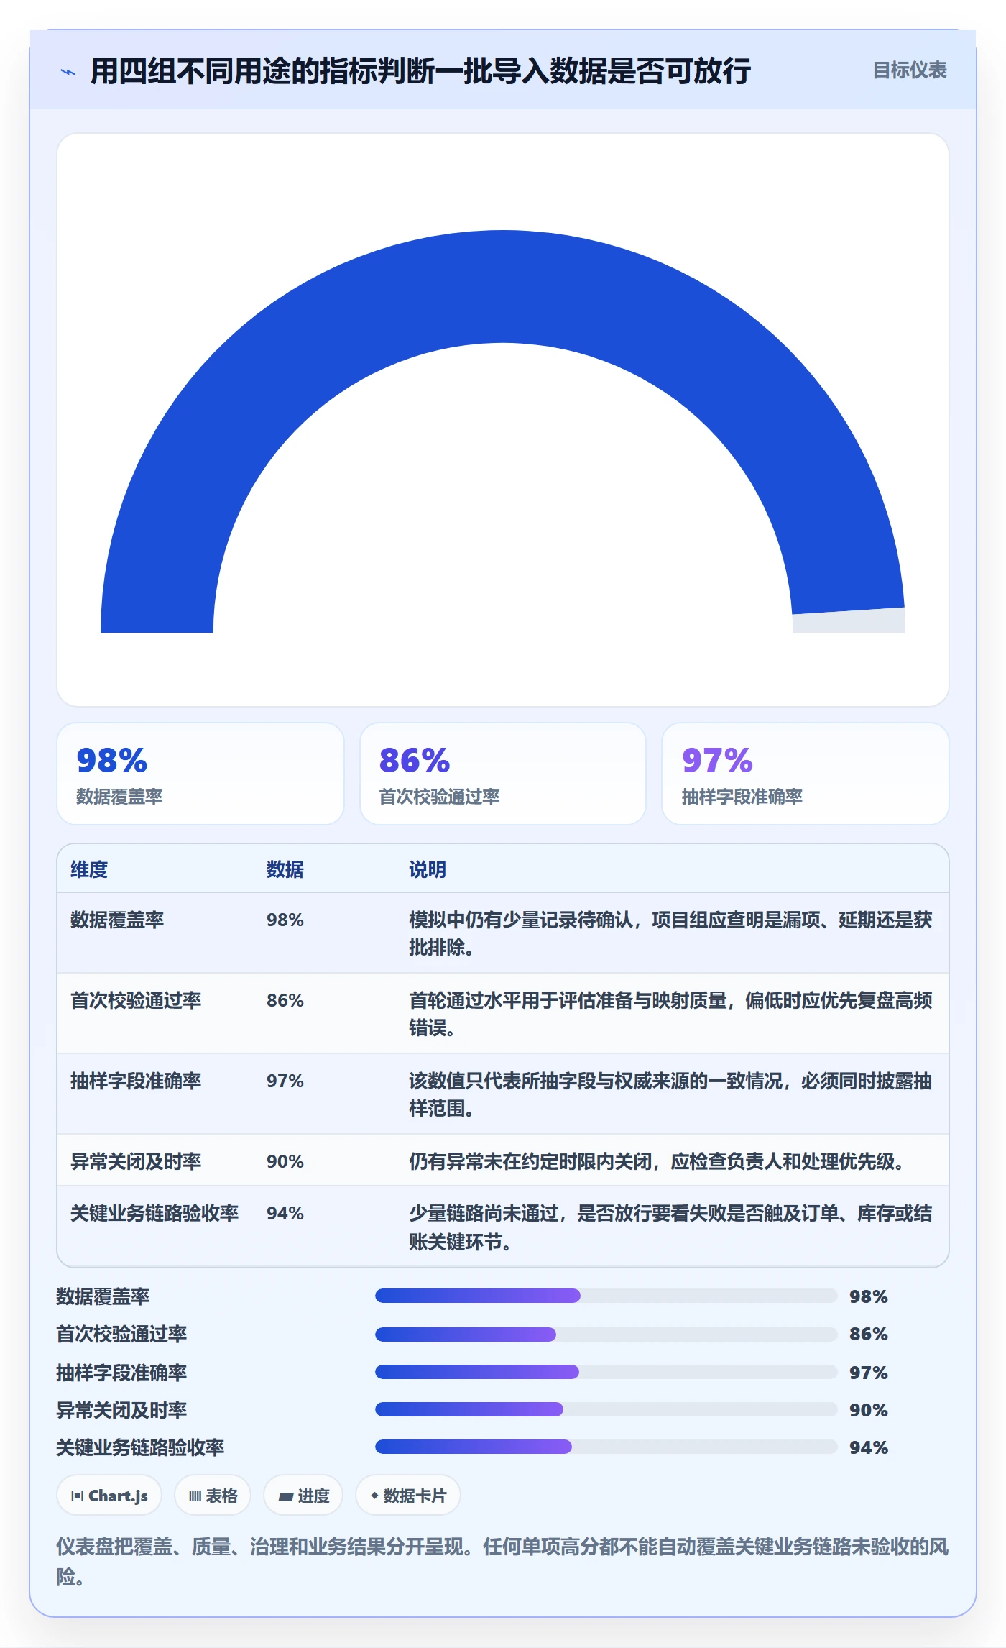Select the 异常关闭及时率 table row name
Screen dimensions: 1006x1648
tap(136, 1161)
